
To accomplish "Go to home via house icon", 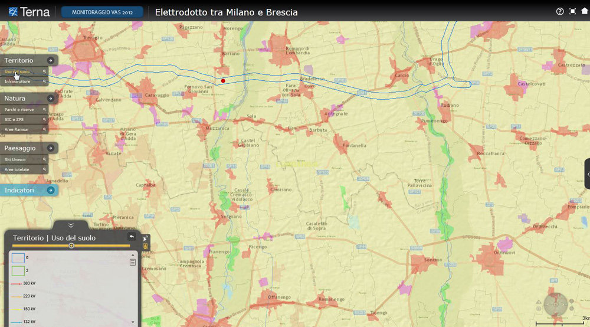I will click(584, 11).
